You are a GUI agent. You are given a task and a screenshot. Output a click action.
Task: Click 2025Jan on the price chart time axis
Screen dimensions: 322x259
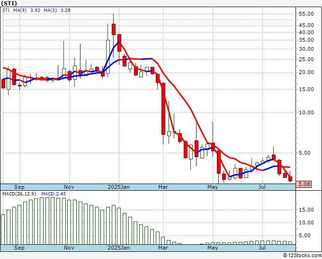(x=119, y=187)
